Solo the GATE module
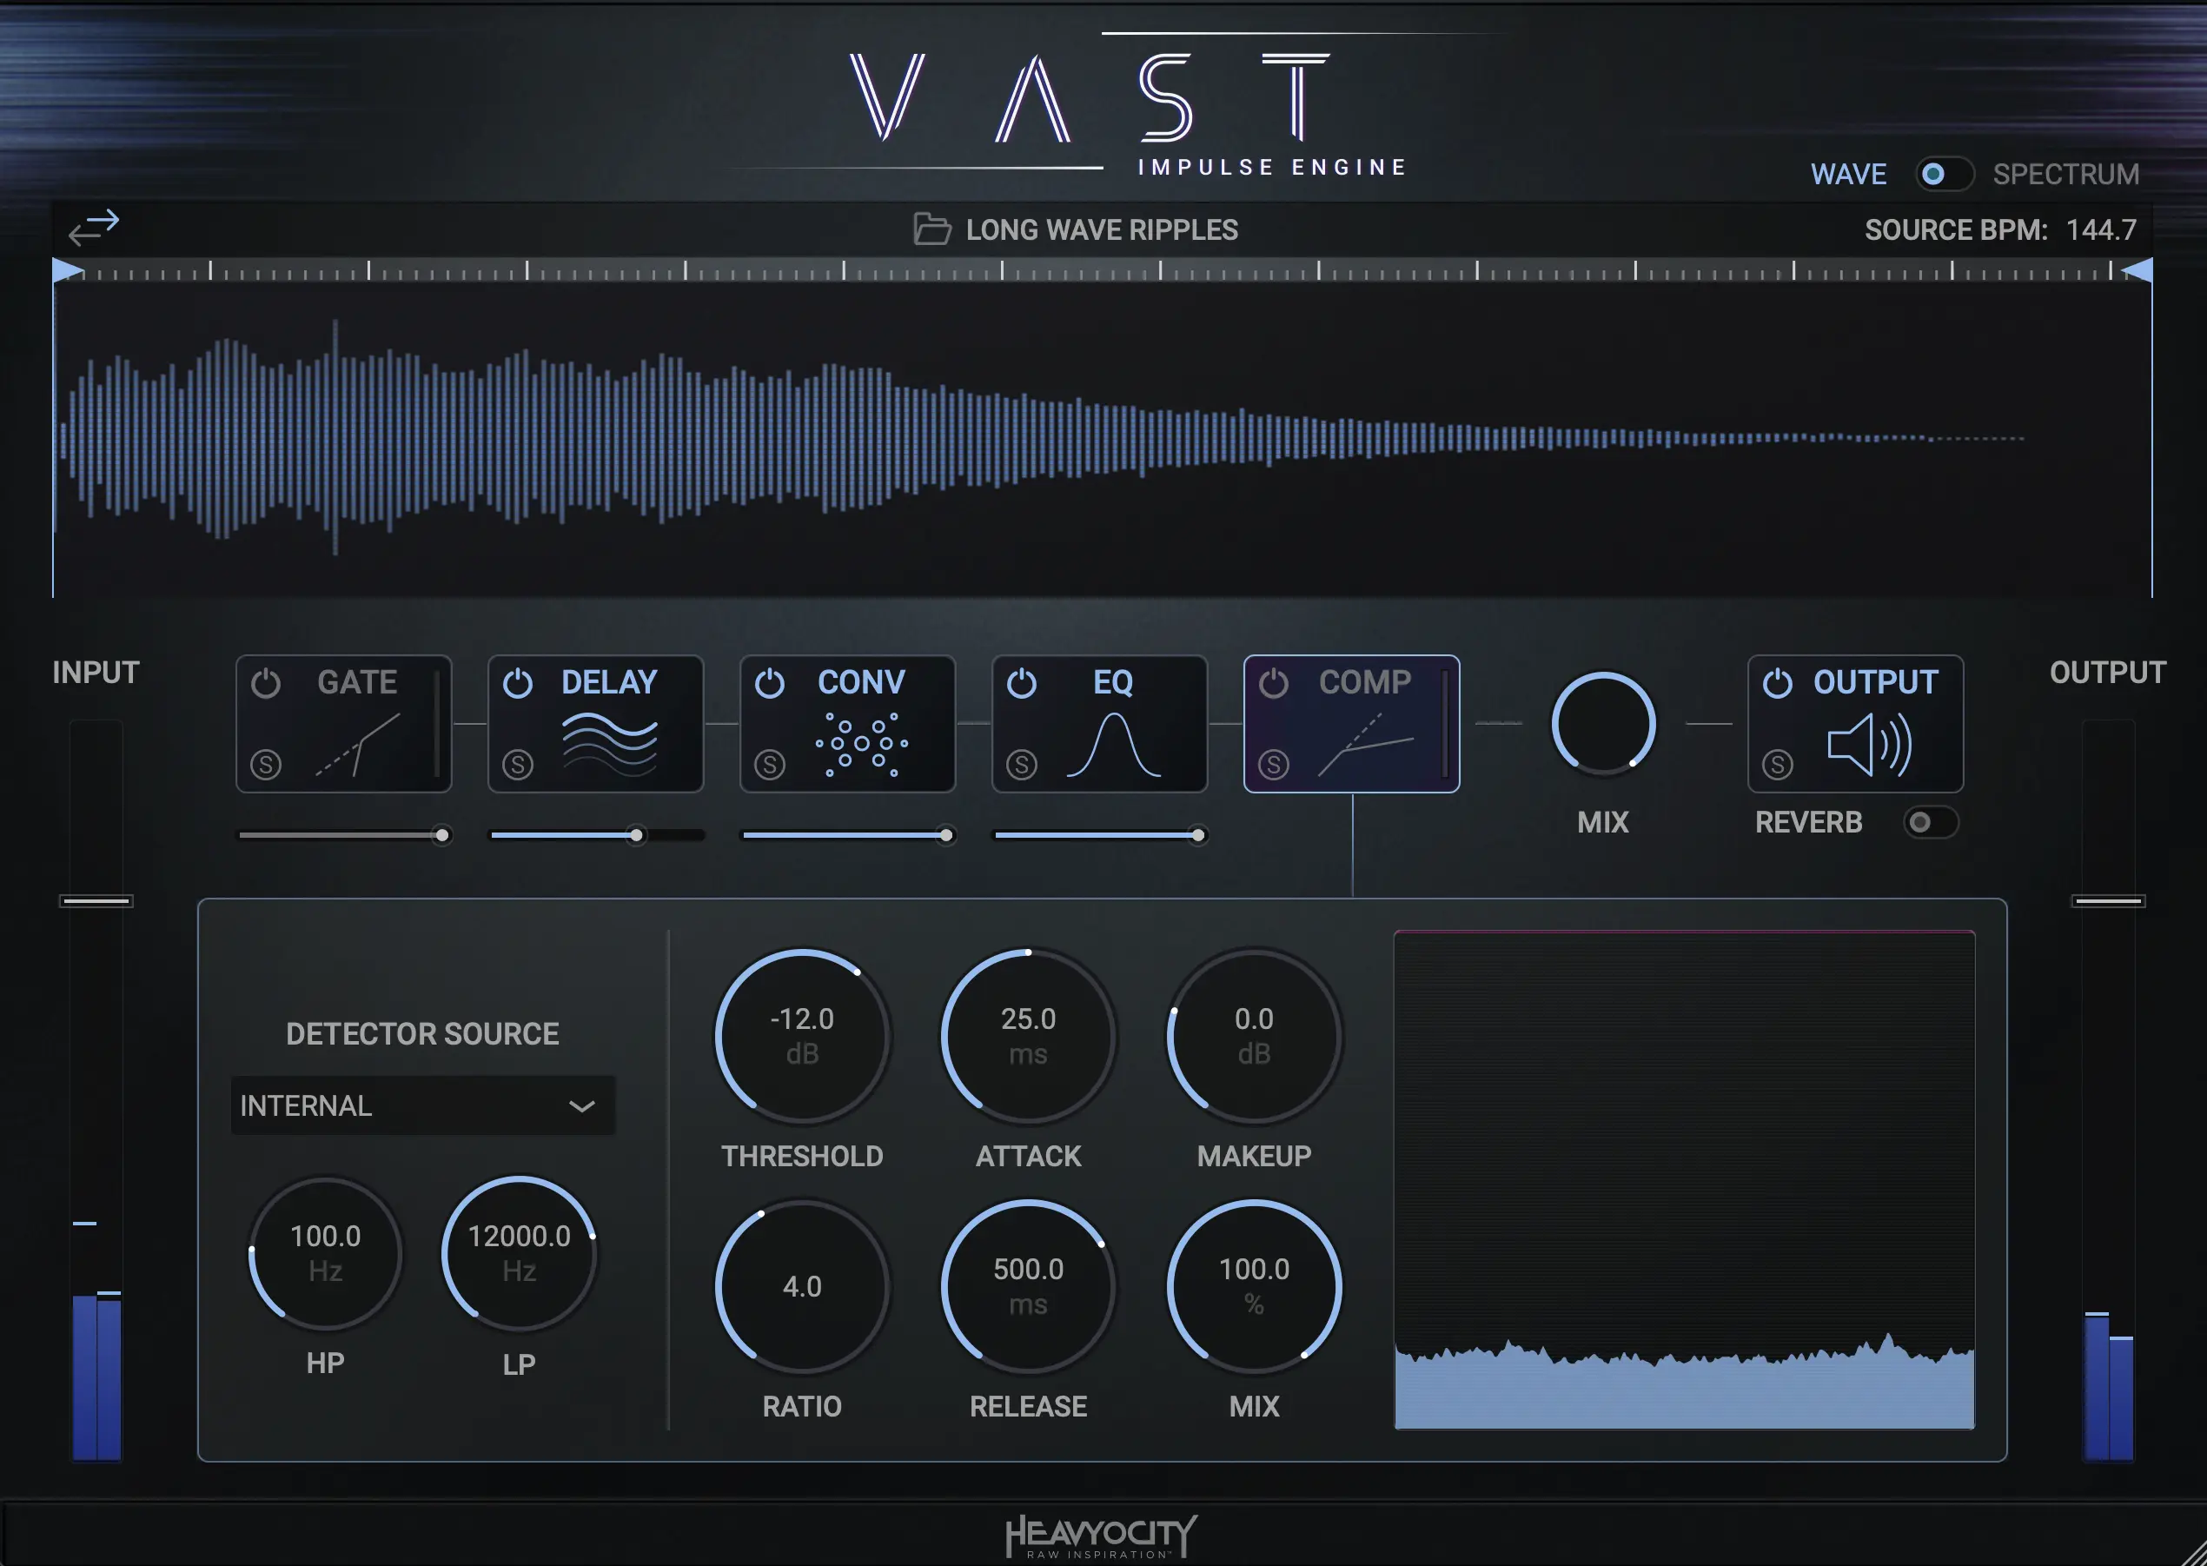 pyautogui.click(x=266, y=765)
